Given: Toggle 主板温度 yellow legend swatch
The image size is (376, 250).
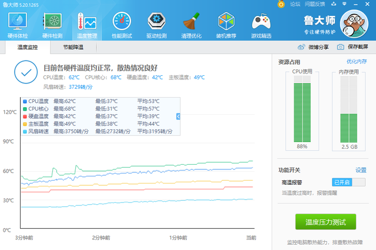Looking at the screenshot, I should click(x=25, y=124).
